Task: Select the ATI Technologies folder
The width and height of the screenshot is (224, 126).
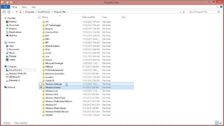Action: (53, 25)
